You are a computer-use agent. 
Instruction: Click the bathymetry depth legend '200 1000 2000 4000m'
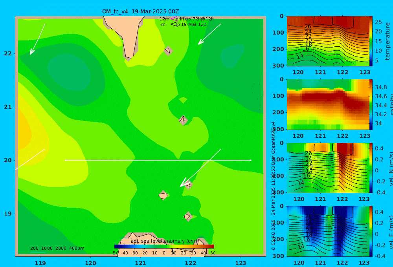pos(57,248)
